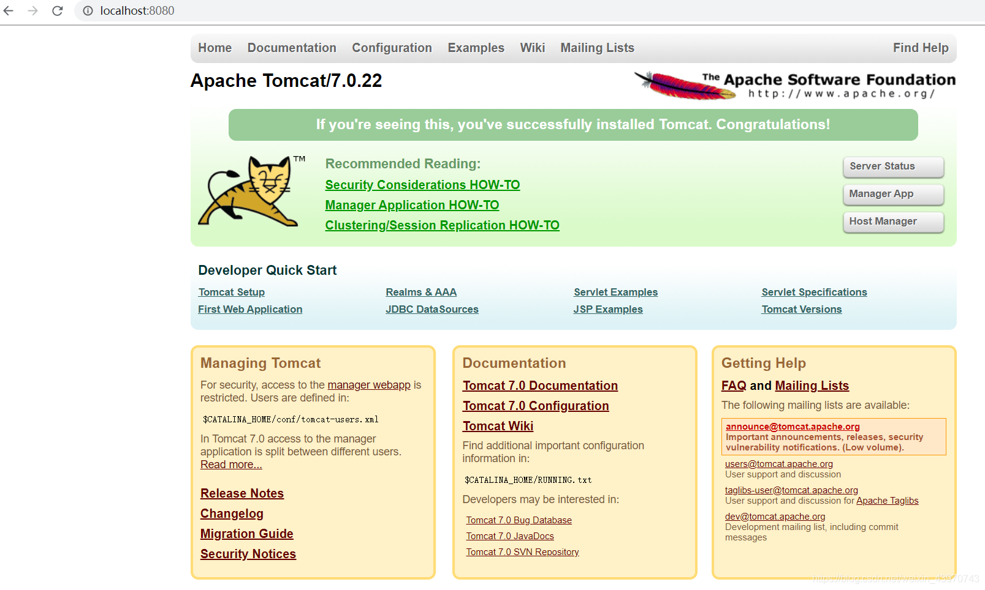Open the Manager App button
The height and width of the screenshot is (590, 985).
click(x=893, y=194)
